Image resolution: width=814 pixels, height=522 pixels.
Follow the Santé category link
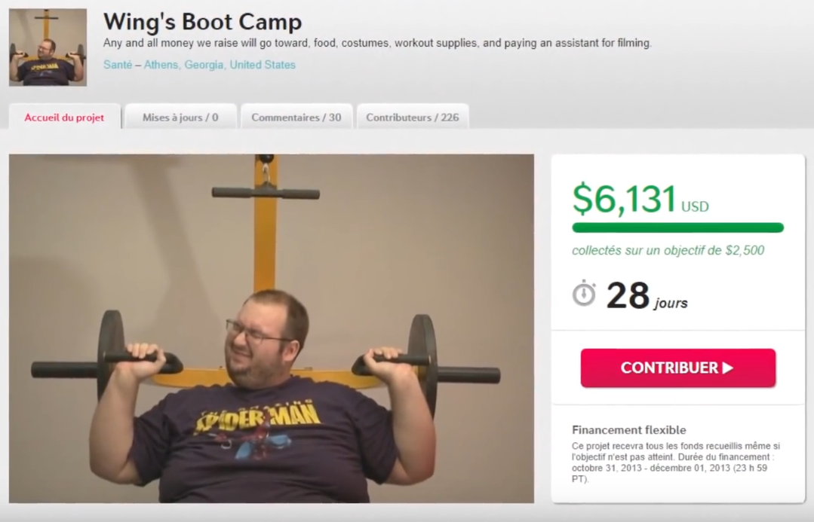(x=118, y=65)
